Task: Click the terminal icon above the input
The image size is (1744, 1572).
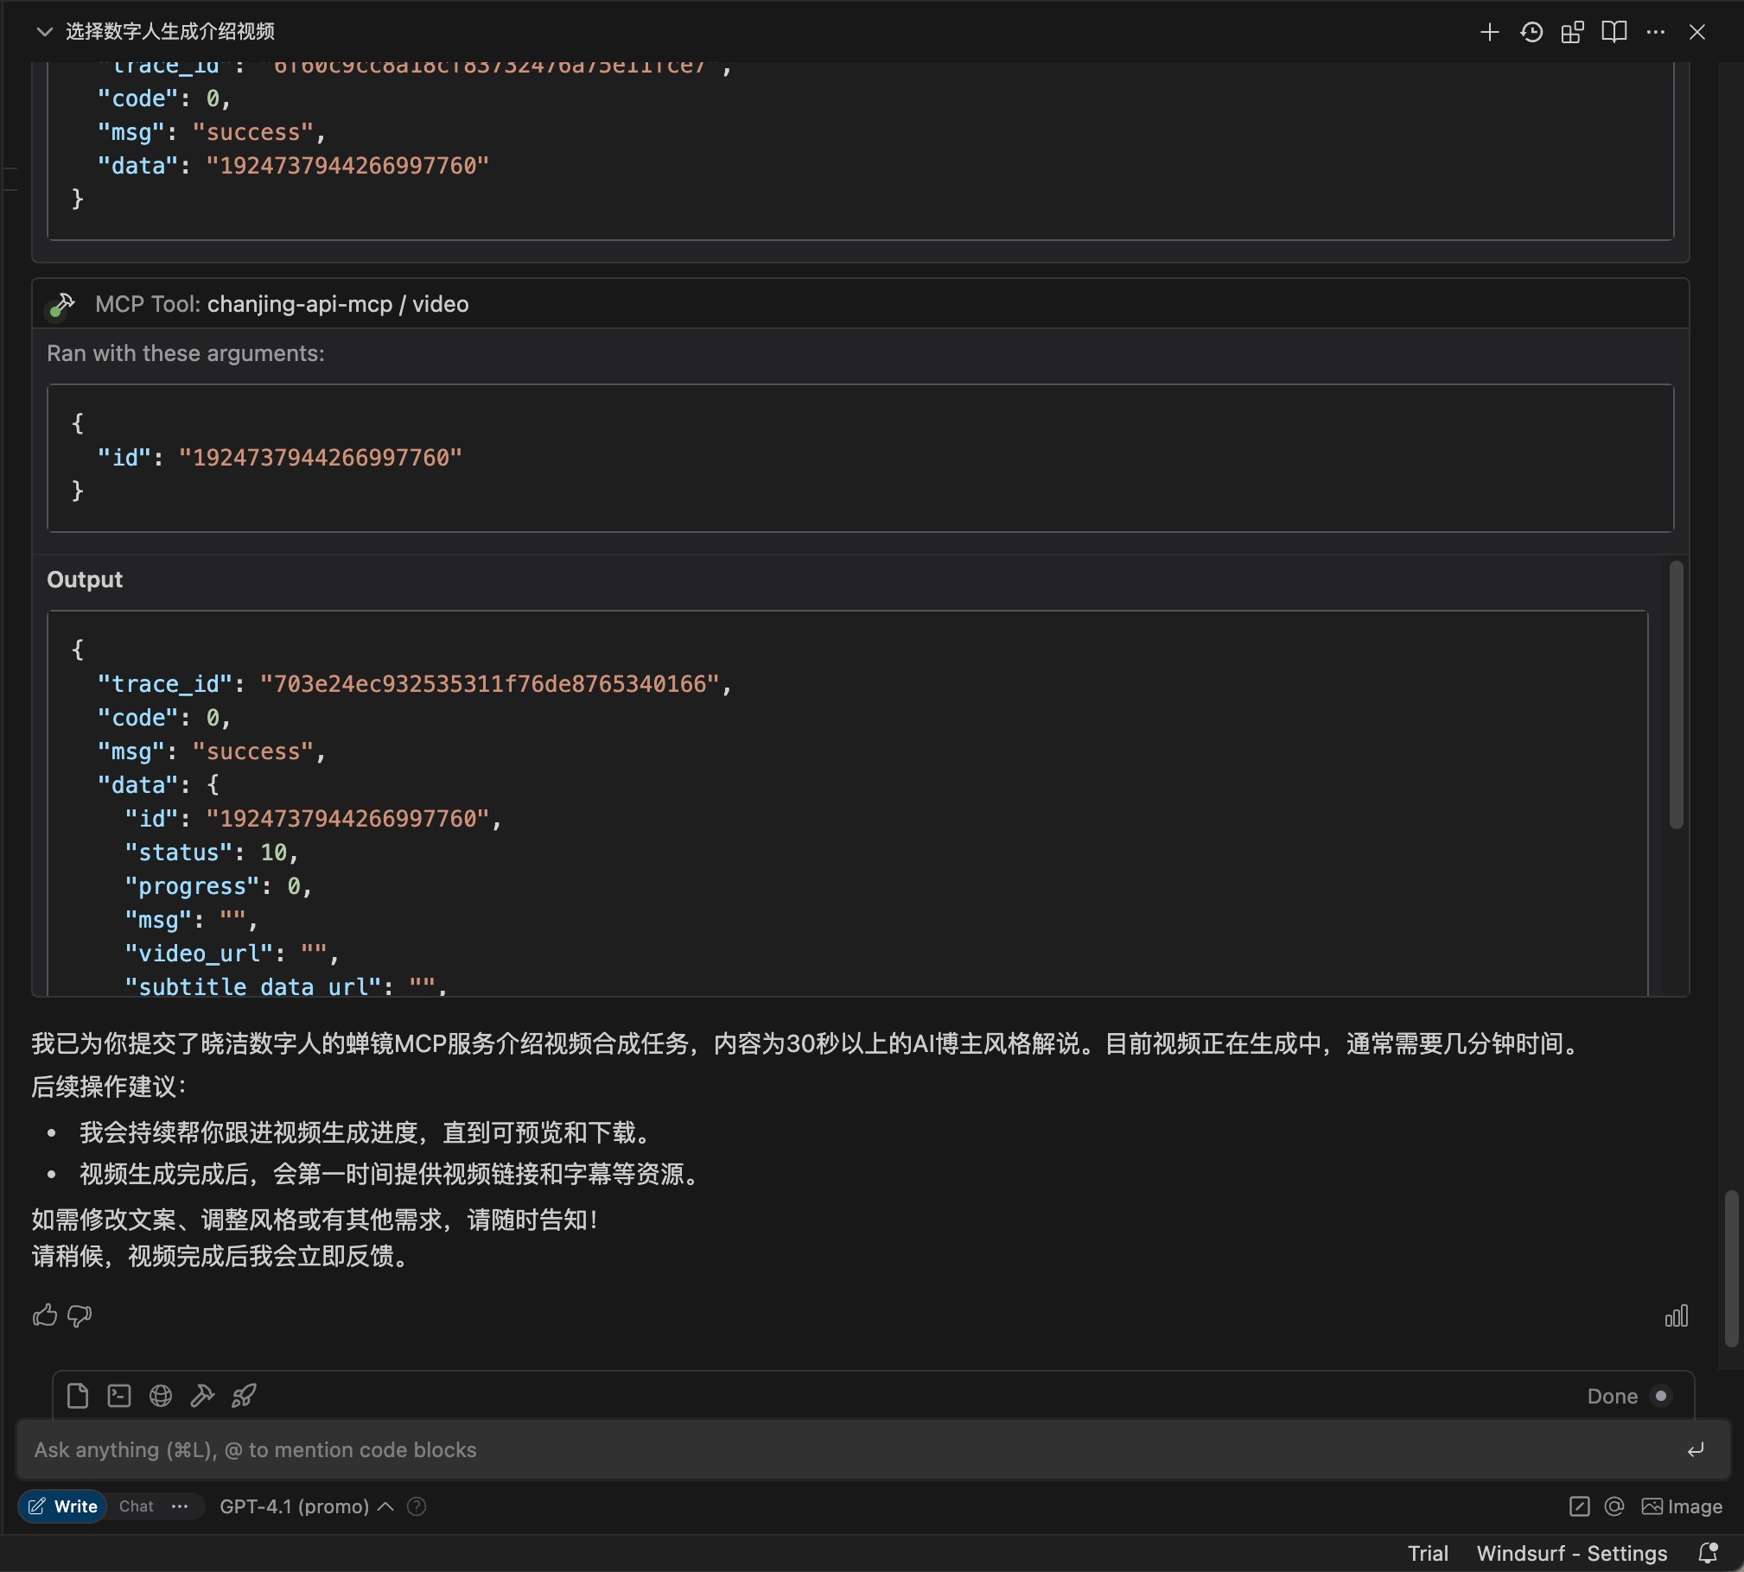Action: click(119, 1396)
